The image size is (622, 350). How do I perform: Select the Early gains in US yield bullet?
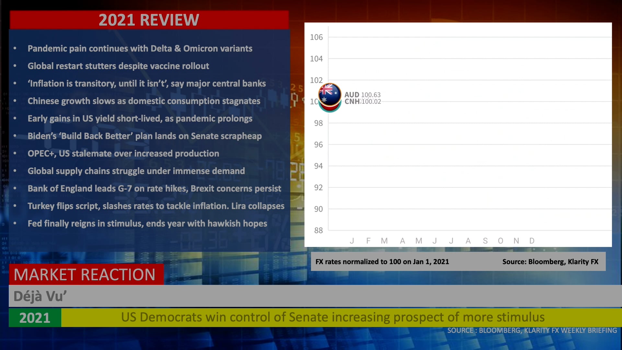(x=140, y=119)
